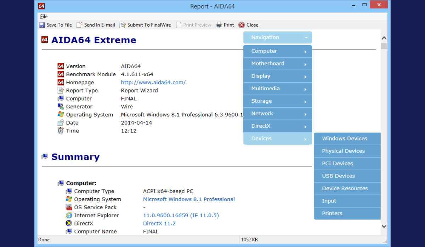Click the scrollbar up arrow
425x247 pixels.
[x=384, y=38]
